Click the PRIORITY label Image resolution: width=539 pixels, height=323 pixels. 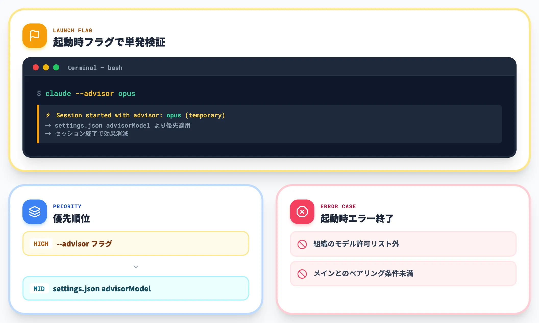(x=67, y=206)
